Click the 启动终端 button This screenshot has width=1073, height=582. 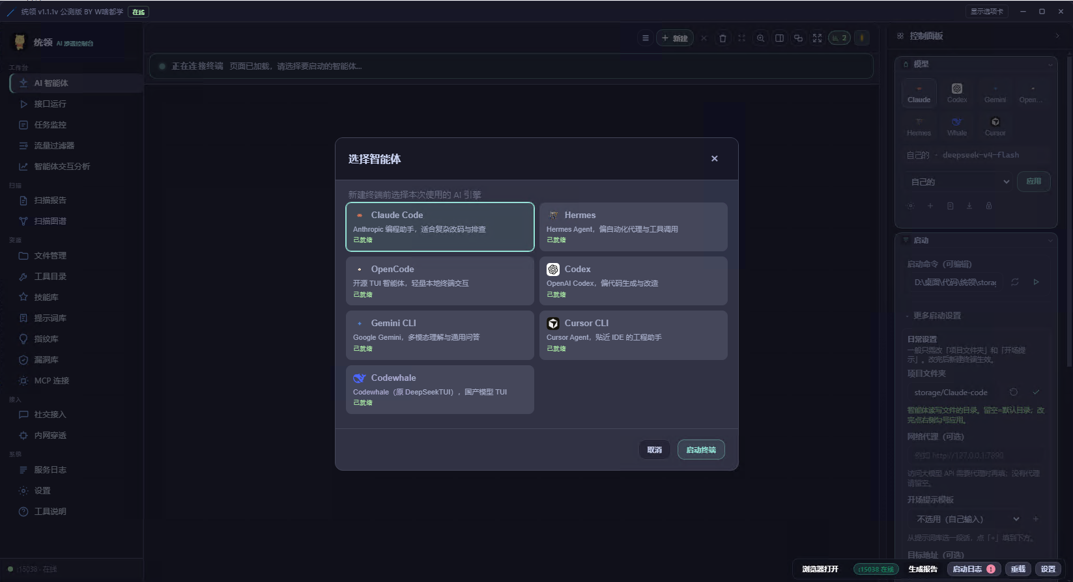[701, 450]
